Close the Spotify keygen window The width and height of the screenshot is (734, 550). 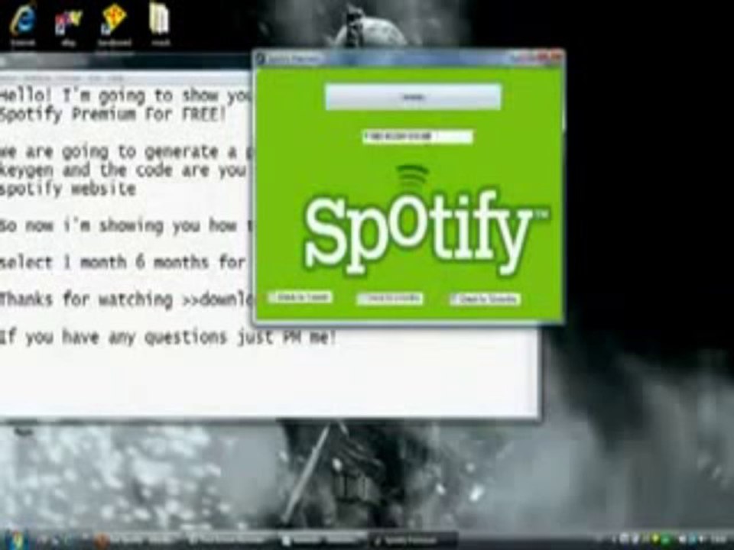pos(555,57)
